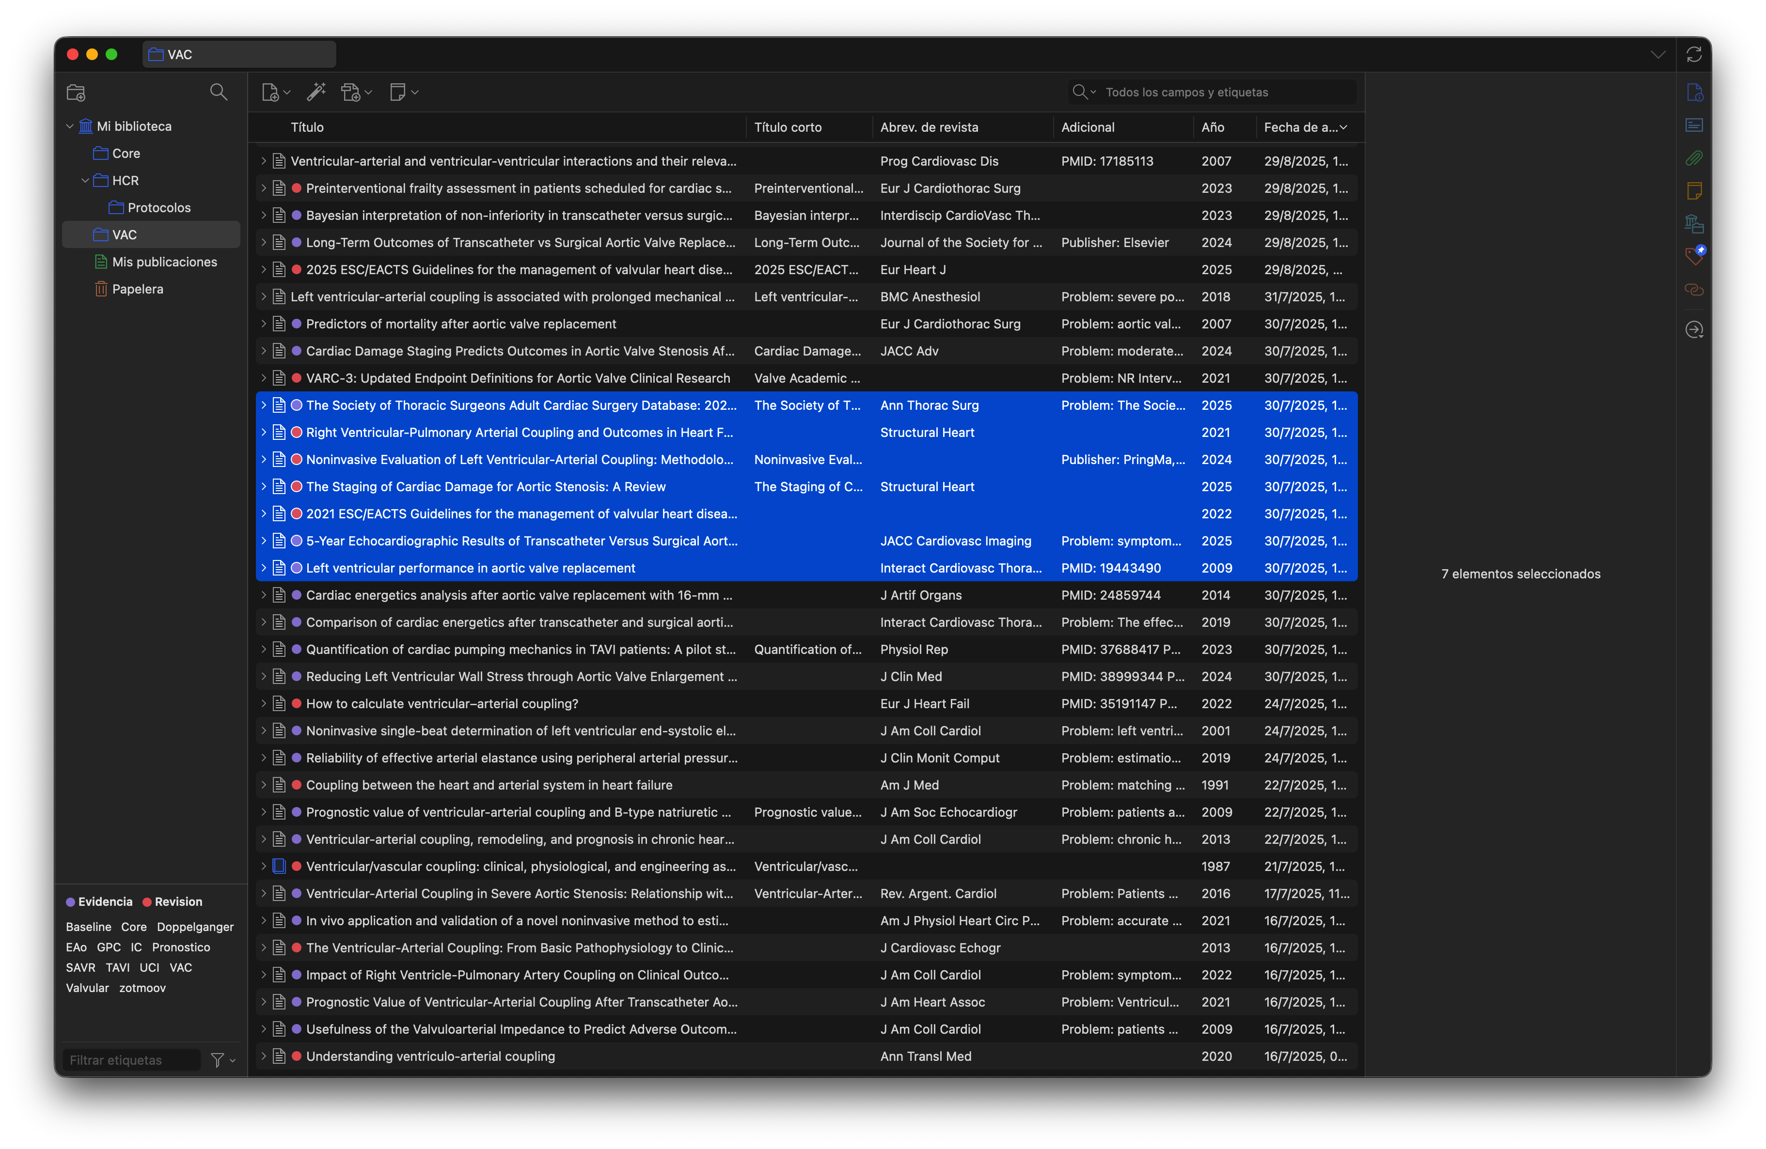Toggle the TAVI tag filter

coord(117,967)
